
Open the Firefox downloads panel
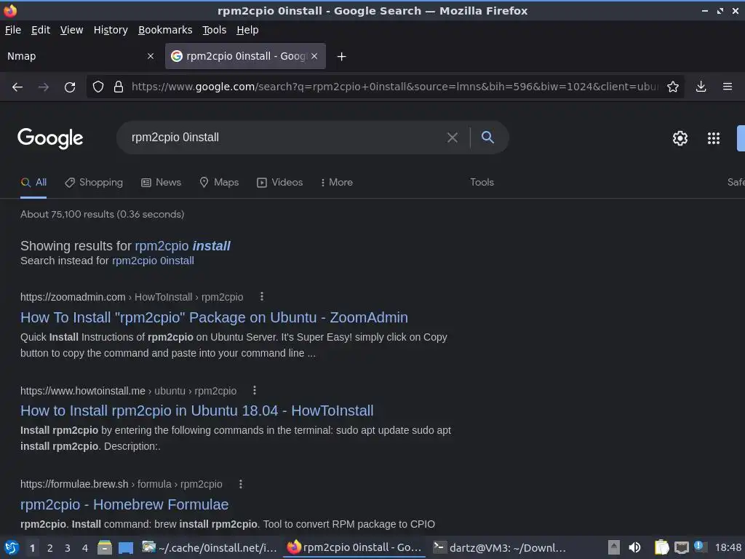point(701,87)
